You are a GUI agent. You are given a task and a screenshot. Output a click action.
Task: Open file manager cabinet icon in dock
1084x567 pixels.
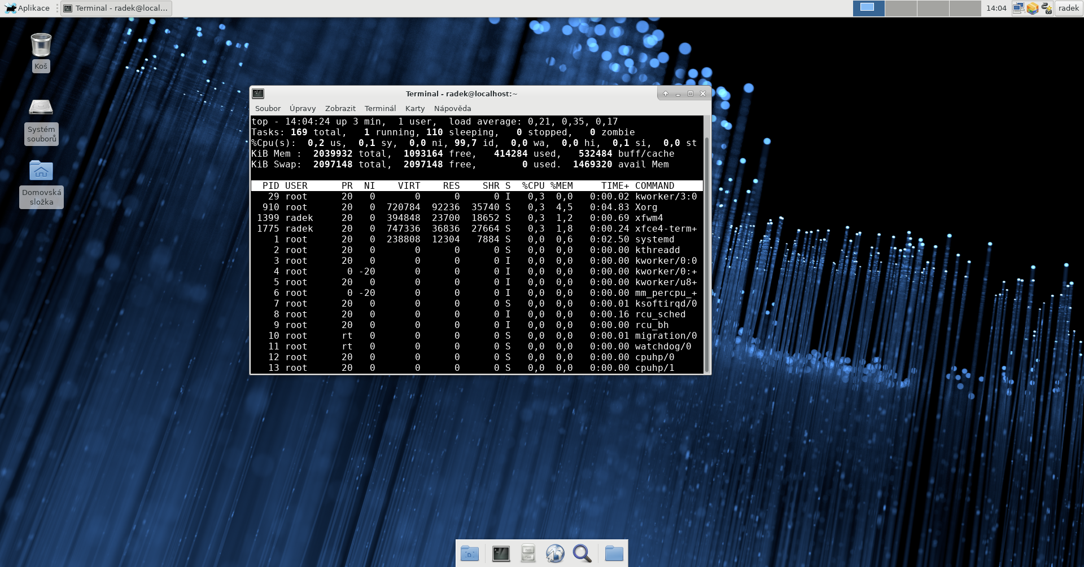click(528, 553)
